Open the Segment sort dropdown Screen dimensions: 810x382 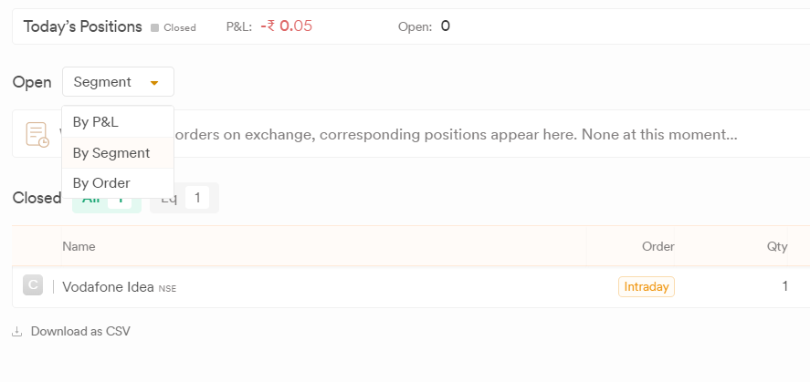[x=119, y=81]
